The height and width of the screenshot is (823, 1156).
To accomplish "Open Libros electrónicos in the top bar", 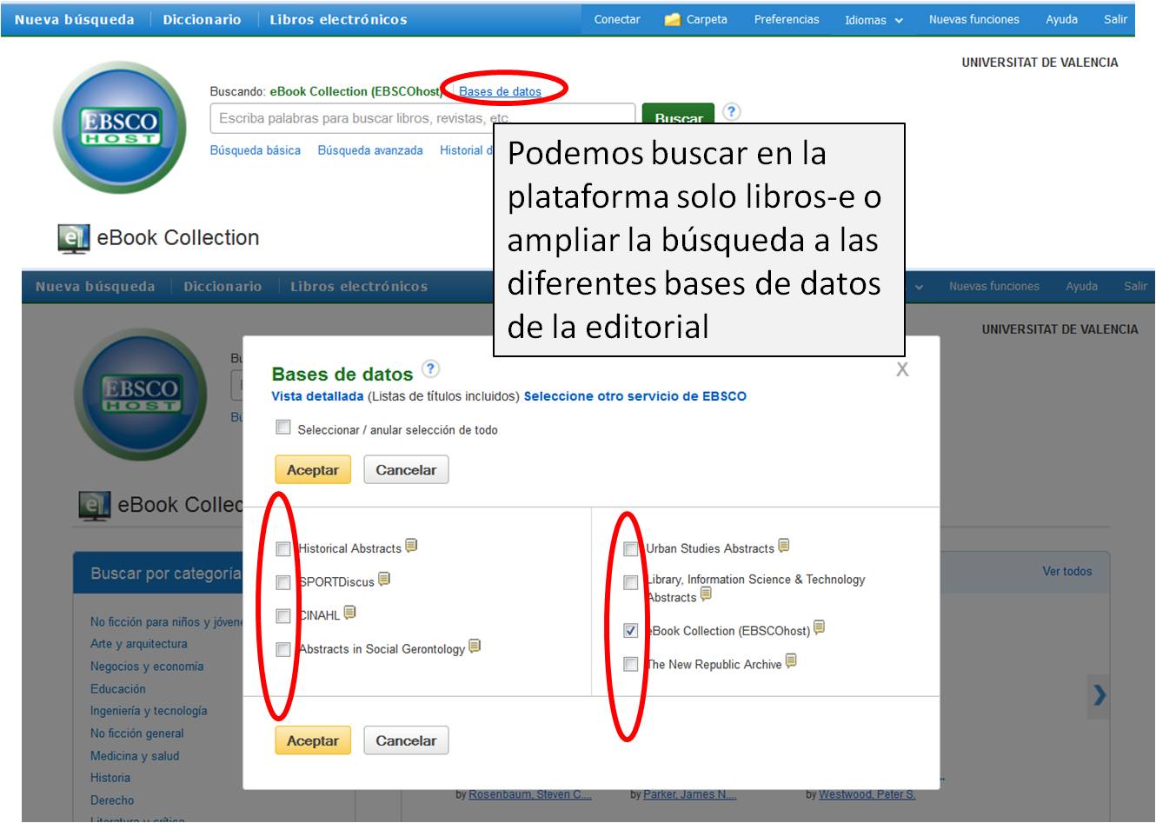I will pyautogui.click(x=338, y=19).
